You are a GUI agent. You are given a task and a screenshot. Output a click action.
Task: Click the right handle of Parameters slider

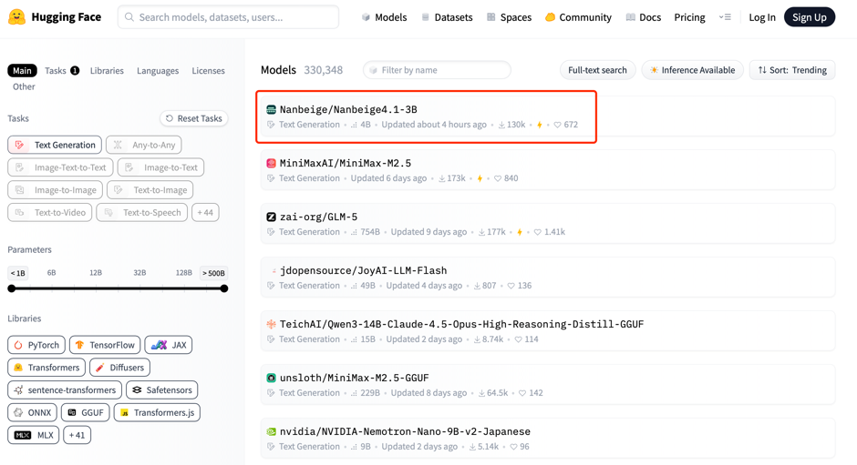point(223,288)
